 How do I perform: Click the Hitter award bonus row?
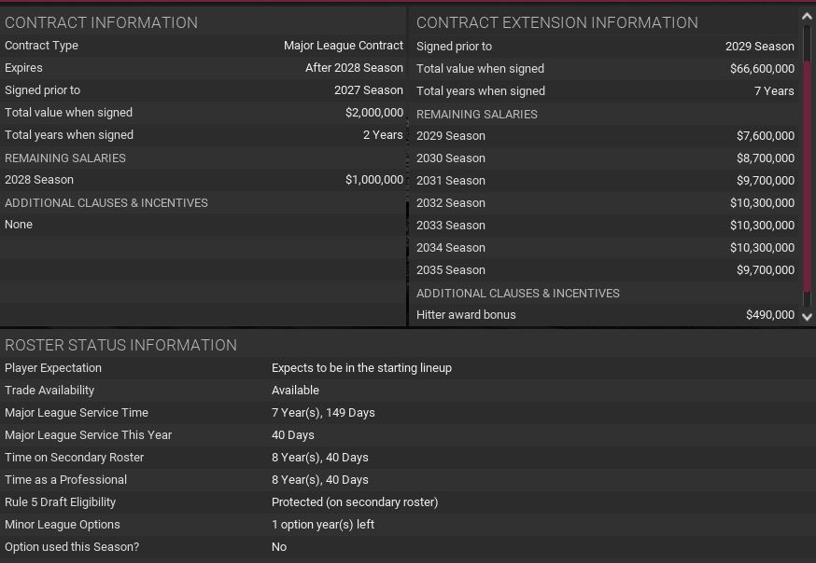coord(605,315)
